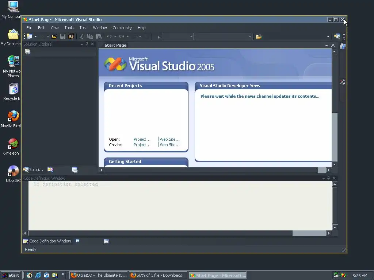Click the Redo arrow icon
374x280 pixels.
point(122,36)
